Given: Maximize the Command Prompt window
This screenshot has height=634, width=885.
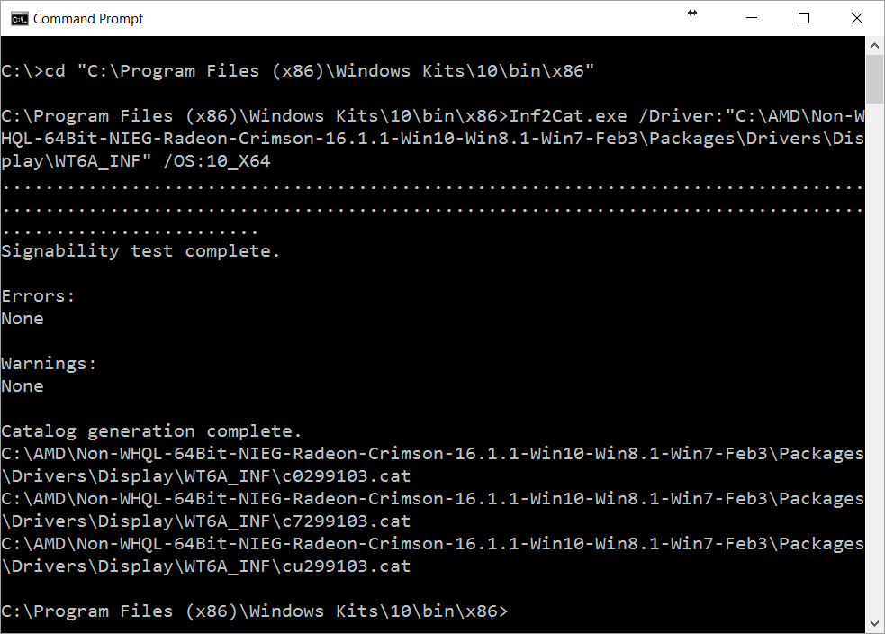Looking at the screenshot, I should (x=804, y=18).
